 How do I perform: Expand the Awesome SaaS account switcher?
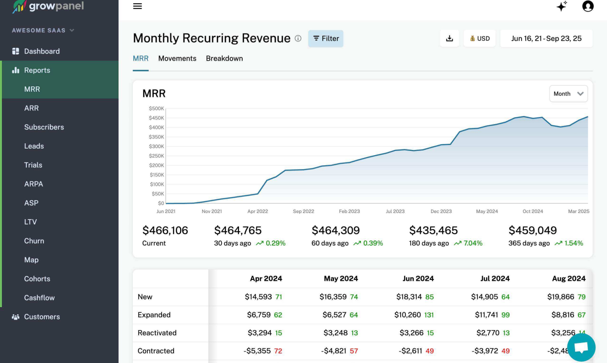pyautogui.click(x=43, y=30)
